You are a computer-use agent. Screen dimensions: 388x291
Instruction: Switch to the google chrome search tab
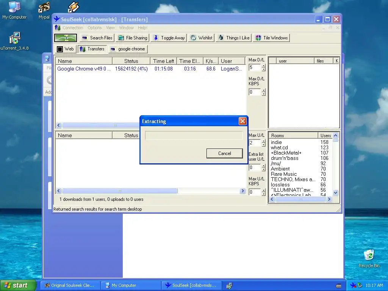(x=128, y=49)
